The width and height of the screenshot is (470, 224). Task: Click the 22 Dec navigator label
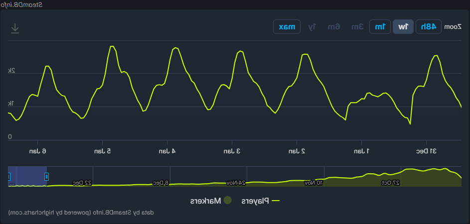pos(82,183)
